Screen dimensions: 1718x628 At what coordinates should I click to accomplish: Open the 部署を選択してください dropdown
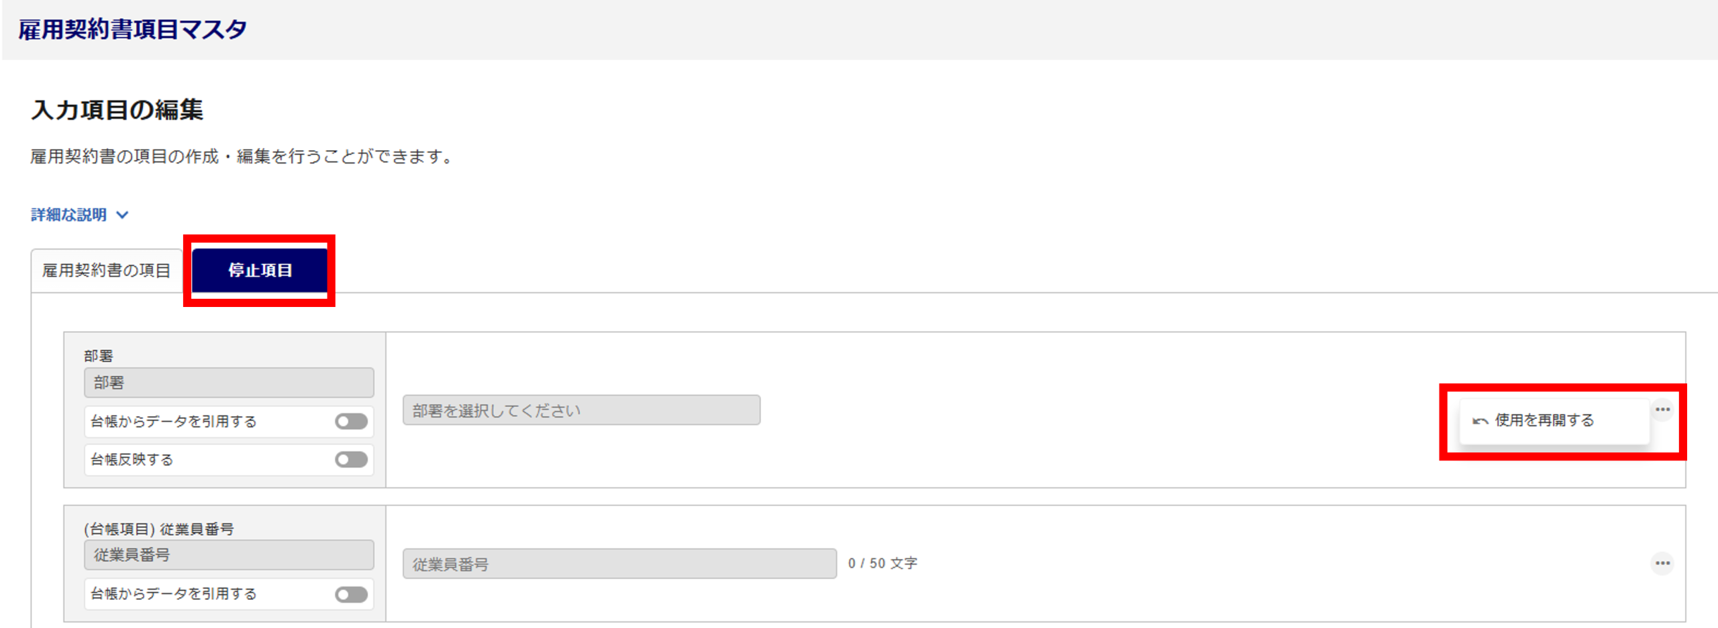click(x=581, y=410)
